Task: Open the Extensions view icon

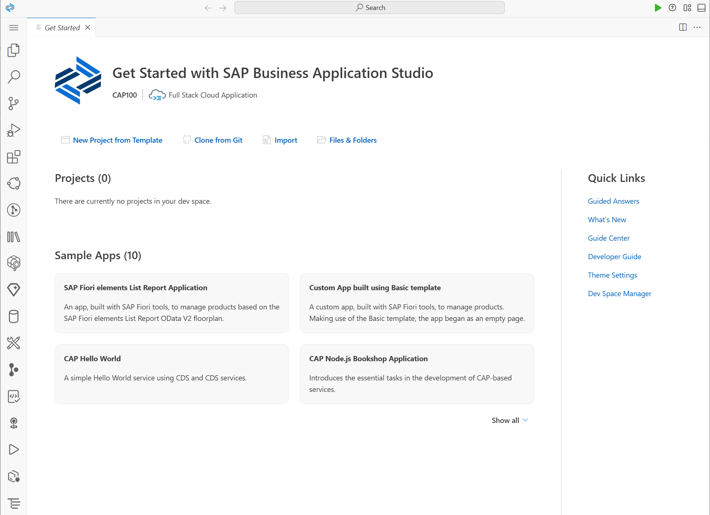Action: pos(14,157)
